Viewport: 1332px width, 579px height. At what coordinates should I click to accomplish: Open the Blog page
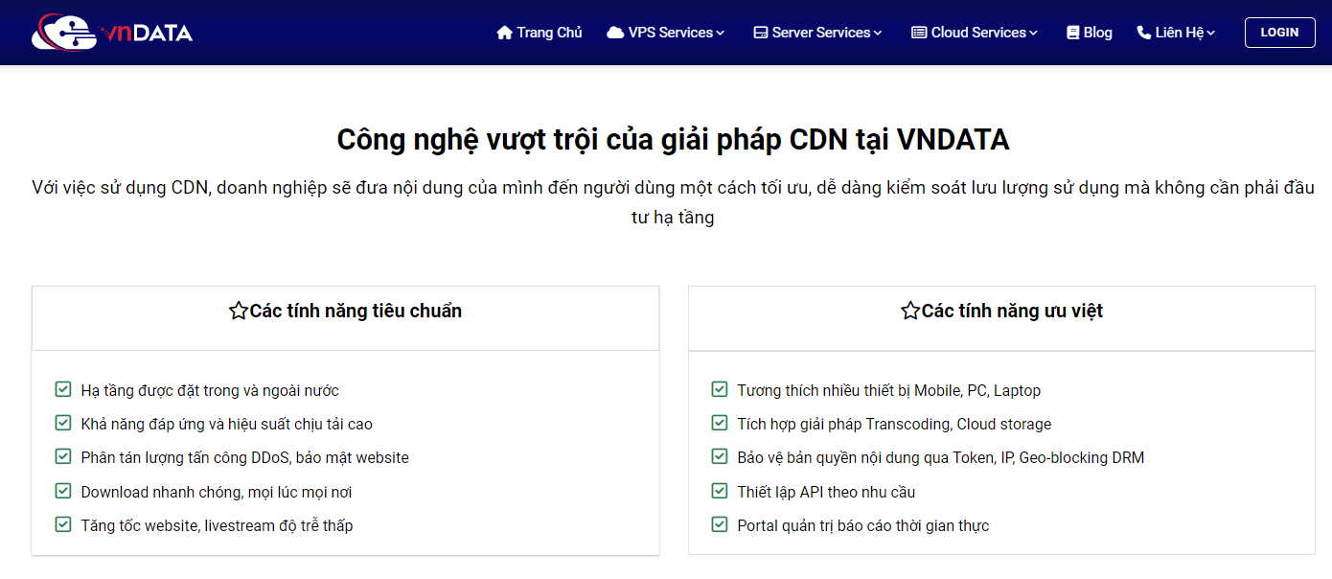pyautogui.click(x=1098, y=33)
